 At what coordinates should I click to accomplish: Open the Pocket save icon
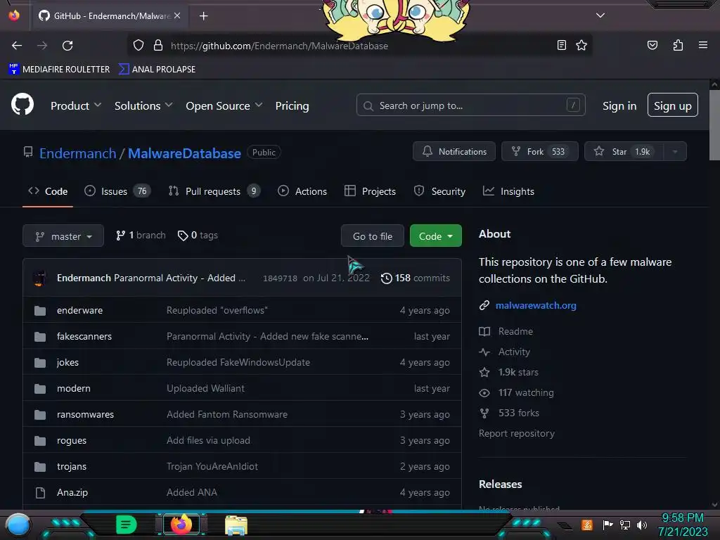pyautogui.click(x=652, y=45)
